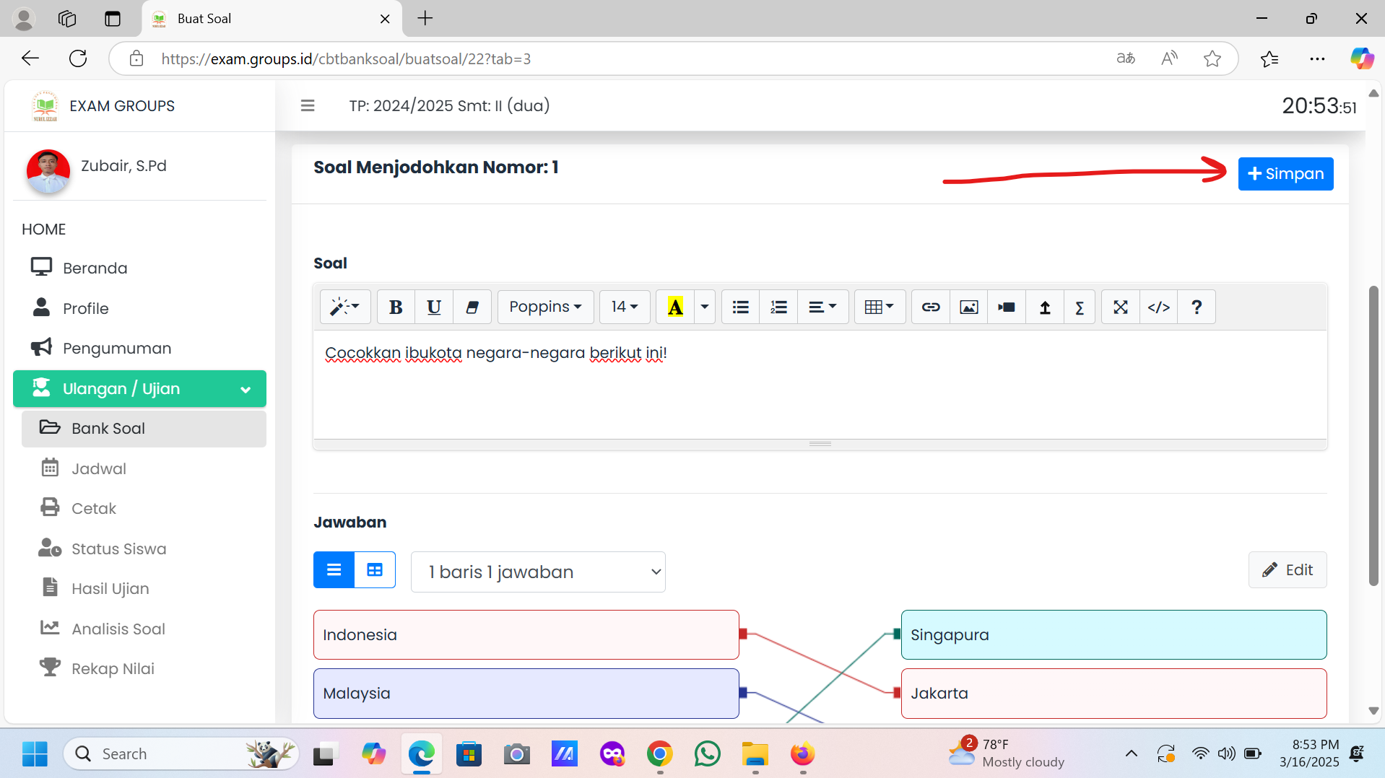Toggle underline formatting in the editor

(434, 307)
